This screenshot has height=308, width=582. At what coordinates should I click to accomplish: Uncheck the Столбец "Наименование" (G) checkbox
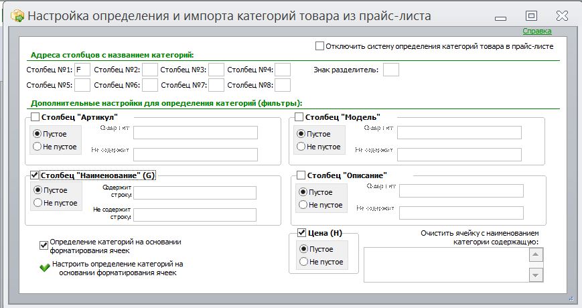(35, 175)
